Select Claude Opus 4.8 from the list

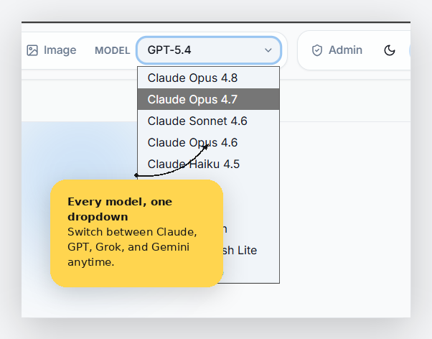pyautogui.click(x=209, y=78)
